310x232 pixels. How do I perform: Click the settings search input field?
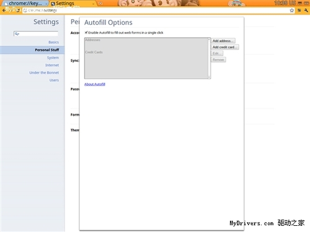36,34
